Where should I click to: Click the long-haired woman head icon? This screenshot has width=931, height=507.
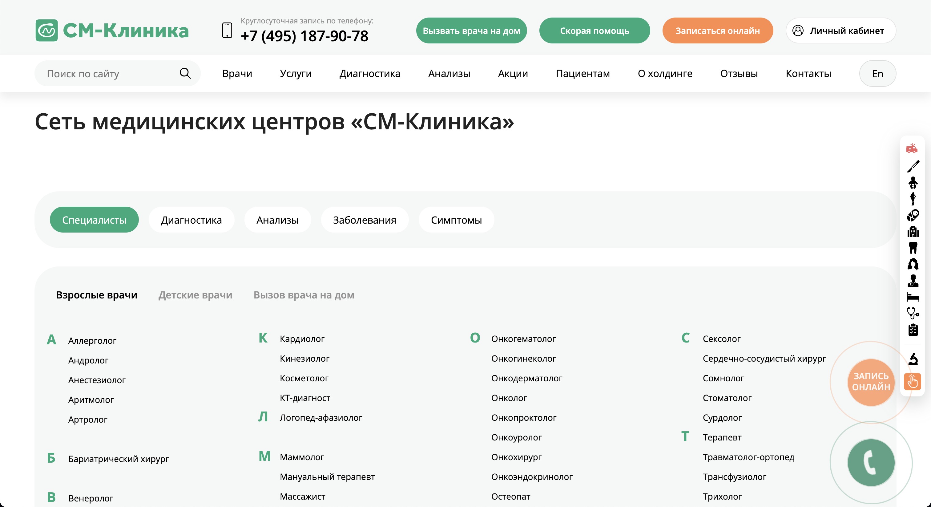[913, 264]
